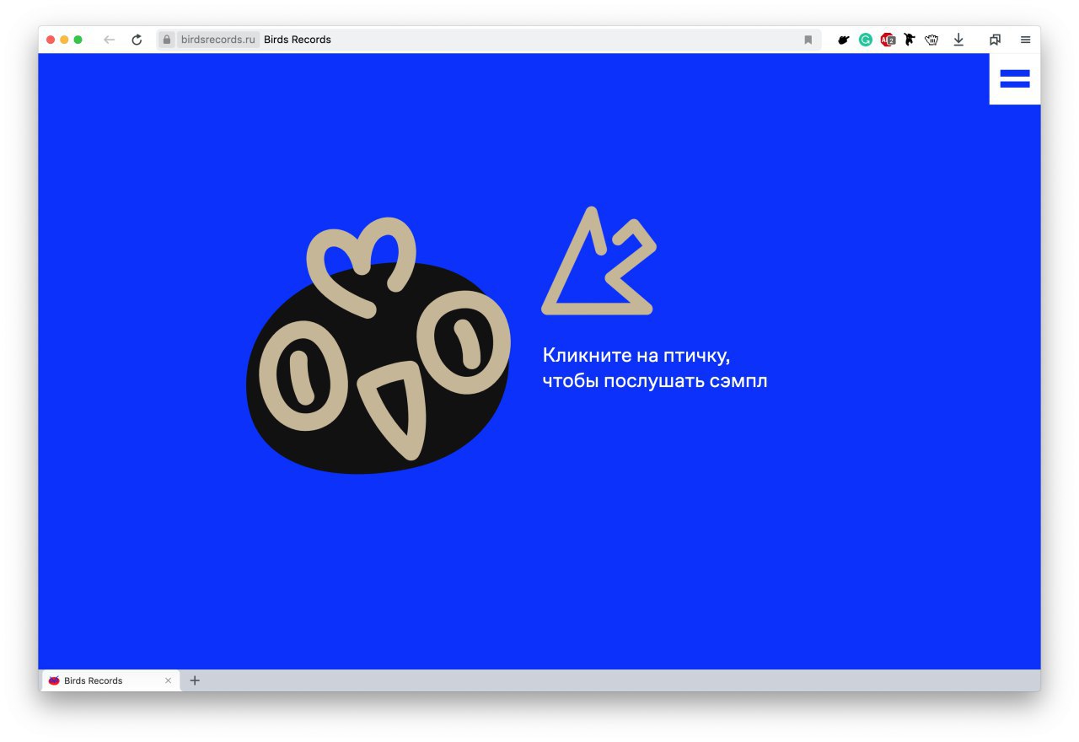Go back to the previous page
Viewport: 1079px width, 742px height.
coord(109,40)
